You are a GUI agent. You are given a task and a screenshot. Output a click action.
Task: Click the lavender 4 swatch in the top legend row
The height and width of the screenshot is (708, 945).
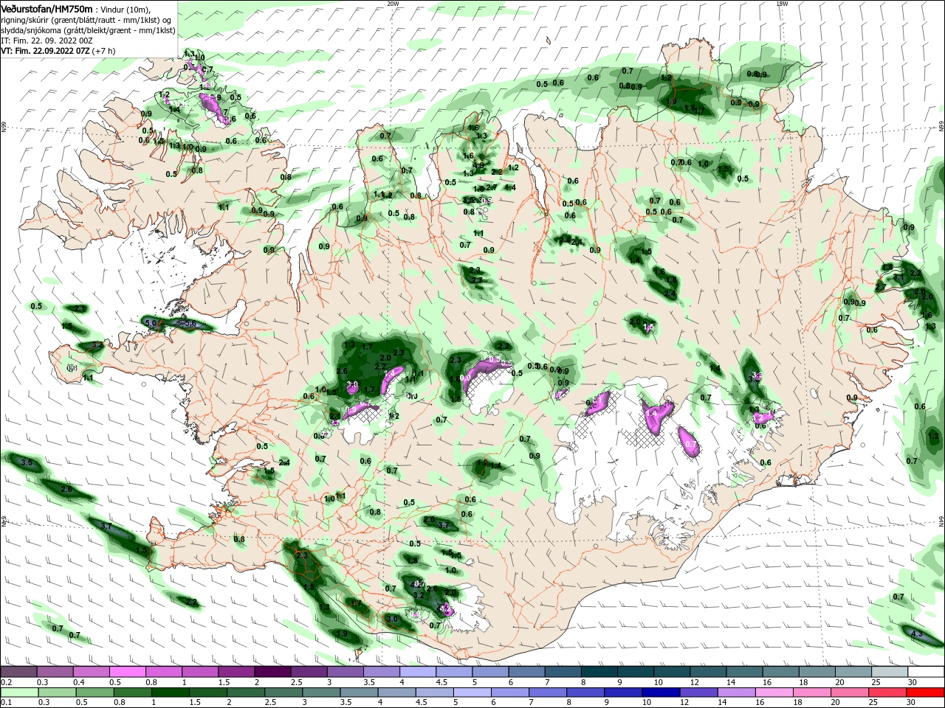coord(417,672)
